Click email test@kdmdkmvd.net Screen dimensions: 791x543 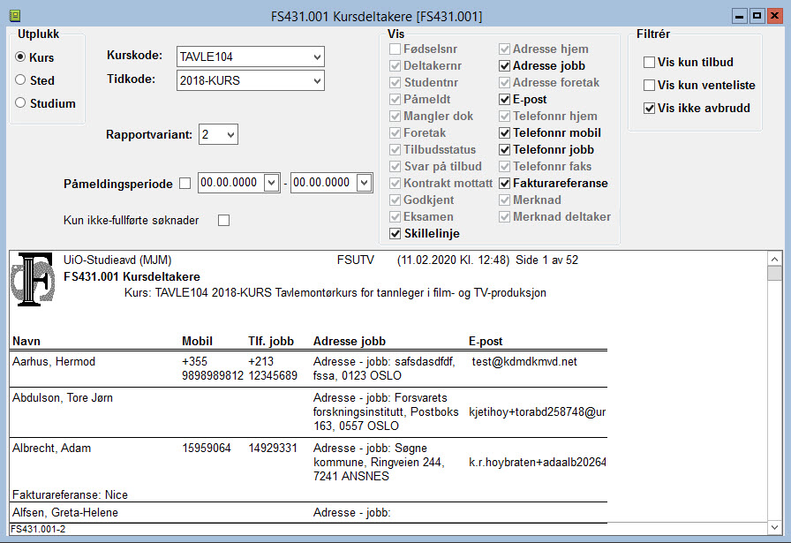coord(524,361)
